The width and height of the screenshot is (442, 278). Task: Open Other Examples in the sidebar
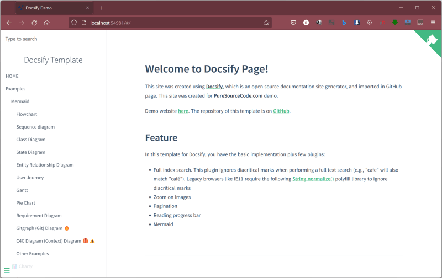point(33,254)
